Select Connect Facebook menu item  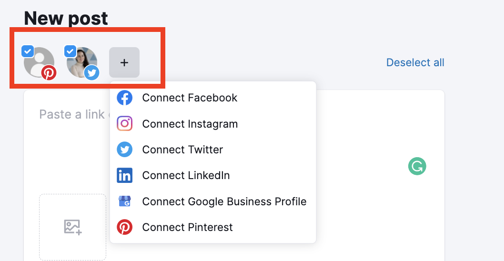[x=190, y=98]
